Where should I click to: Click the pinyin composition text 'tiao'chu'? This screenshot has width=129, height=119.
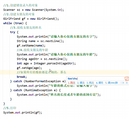tap(73, 79)
